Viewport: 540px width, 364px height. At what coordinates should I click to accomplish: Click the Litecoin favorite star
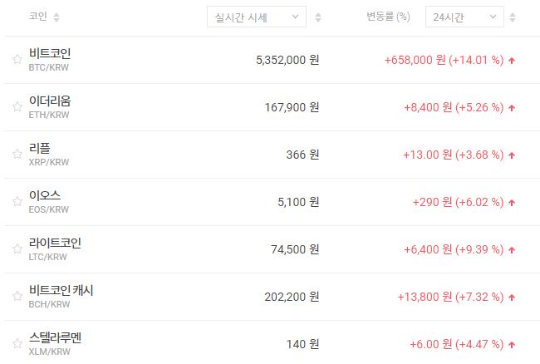(17, 249)
